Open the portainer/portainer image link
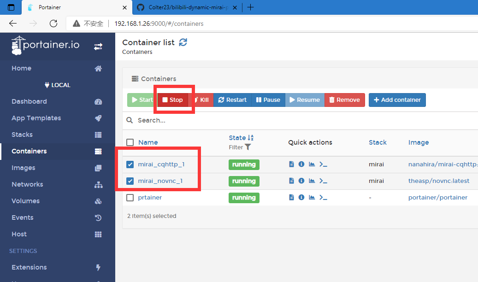 tap(438, 198)
